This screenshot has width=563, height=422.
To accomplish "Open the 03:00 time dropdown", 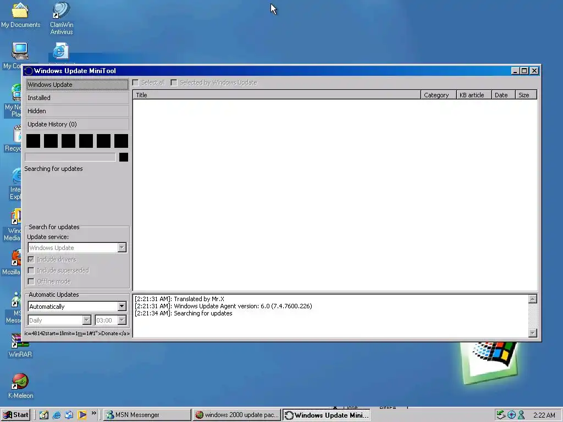I will [x=122, y=320].
